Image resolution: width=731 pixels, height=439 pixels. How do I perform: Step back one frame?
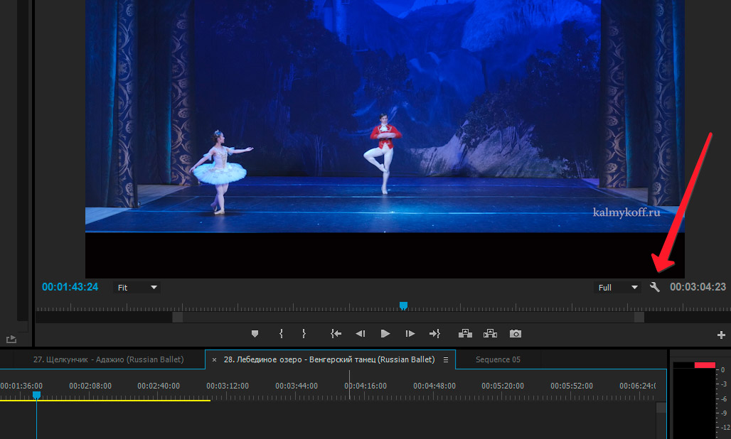[x=361, y=334]
